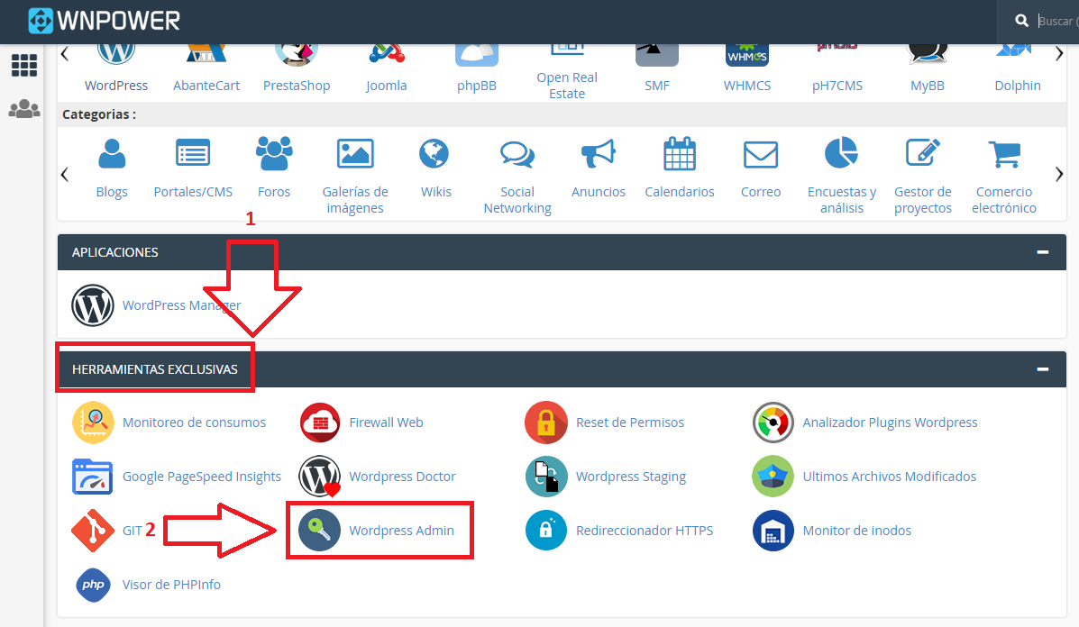The height and width of the screenshot is (627, 1079).
Task: Open the Wordpress Staging text link
Action: [631, 477]
